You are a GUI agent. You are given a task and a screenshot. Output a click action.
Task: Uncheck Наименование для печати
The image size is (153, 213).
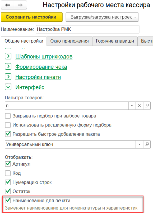pos(7,201)
